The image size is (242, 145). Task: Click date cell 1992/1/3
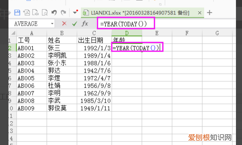coord(94,48)
